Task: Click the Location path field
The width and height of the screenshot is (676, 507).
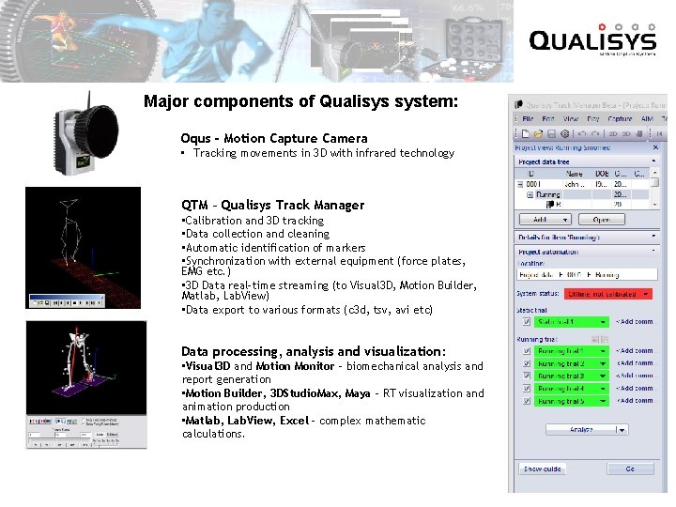Action: 587,274
